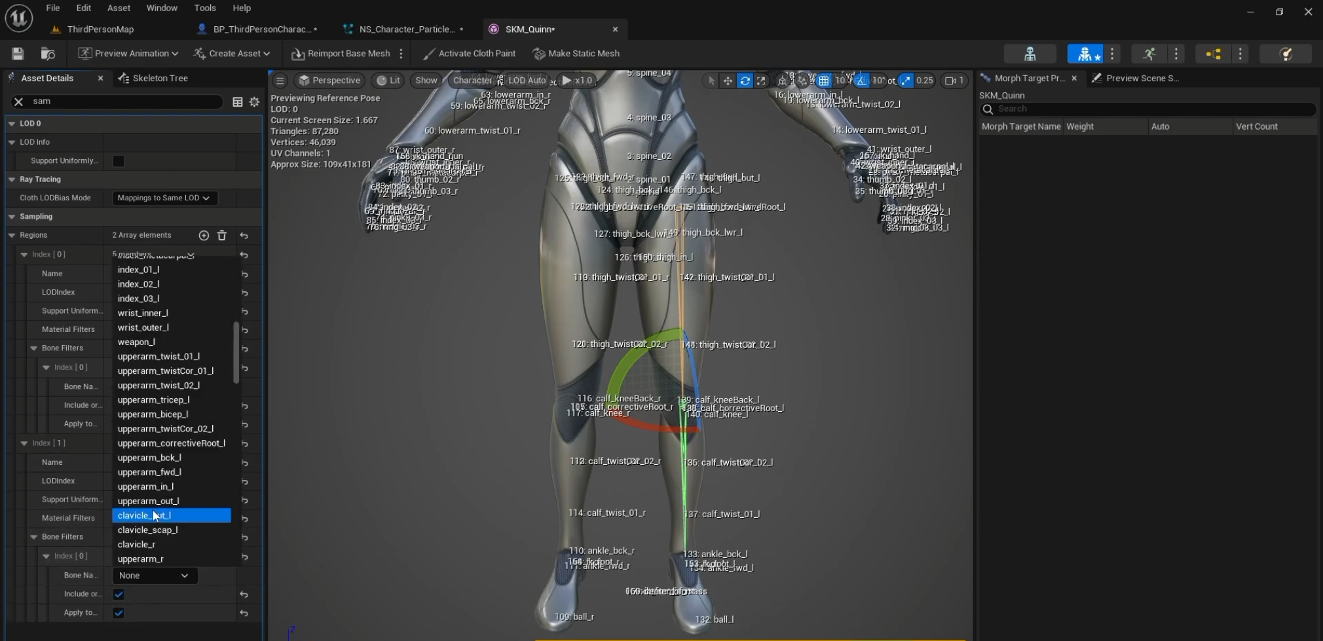Open the Bone Name 'None' dropdown
1323x641 pixels.
[155, 576]
